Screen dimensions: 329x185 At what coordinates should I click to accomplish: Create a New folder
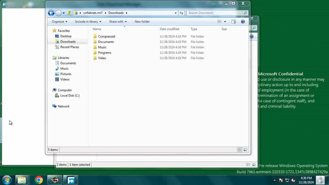tap(142, 22)
